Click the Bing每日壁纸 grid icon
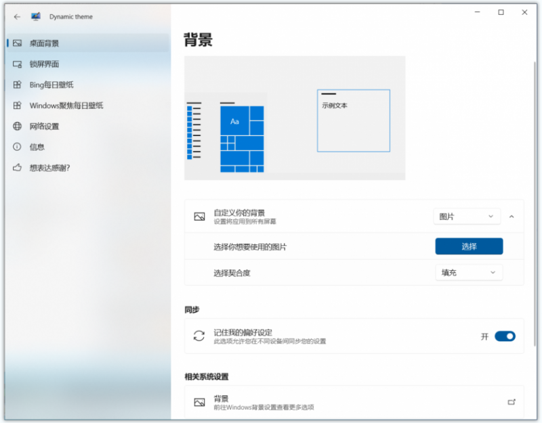The width and height of the screenshot is (542, 423). click(18, 85)
